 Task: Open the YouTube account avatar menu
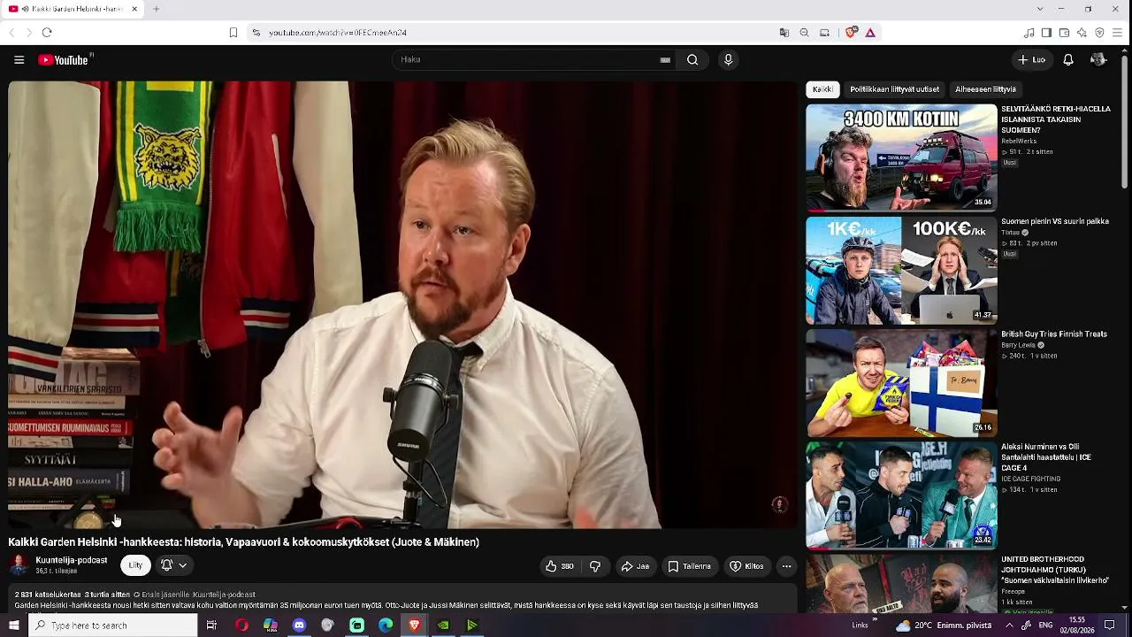tap(1098, 60)
